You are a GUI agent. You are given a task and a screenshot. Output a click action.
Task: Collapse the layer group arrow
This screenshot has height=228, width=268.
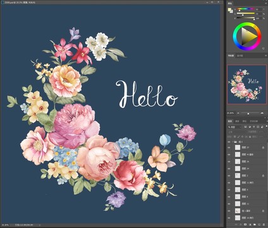coord(233,142)
